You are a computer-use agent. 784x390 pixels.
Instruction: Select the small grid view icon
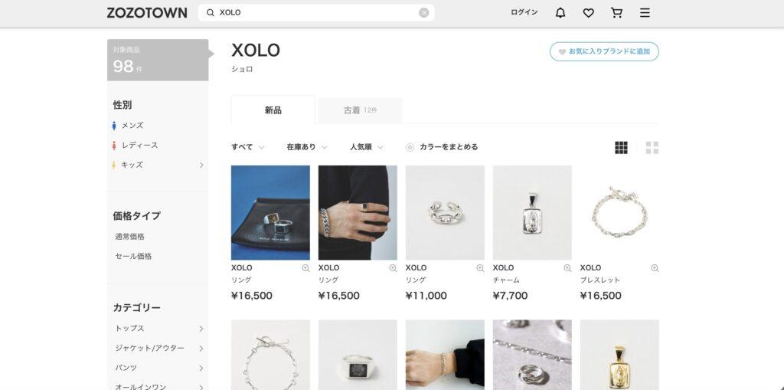click(621, 148)
